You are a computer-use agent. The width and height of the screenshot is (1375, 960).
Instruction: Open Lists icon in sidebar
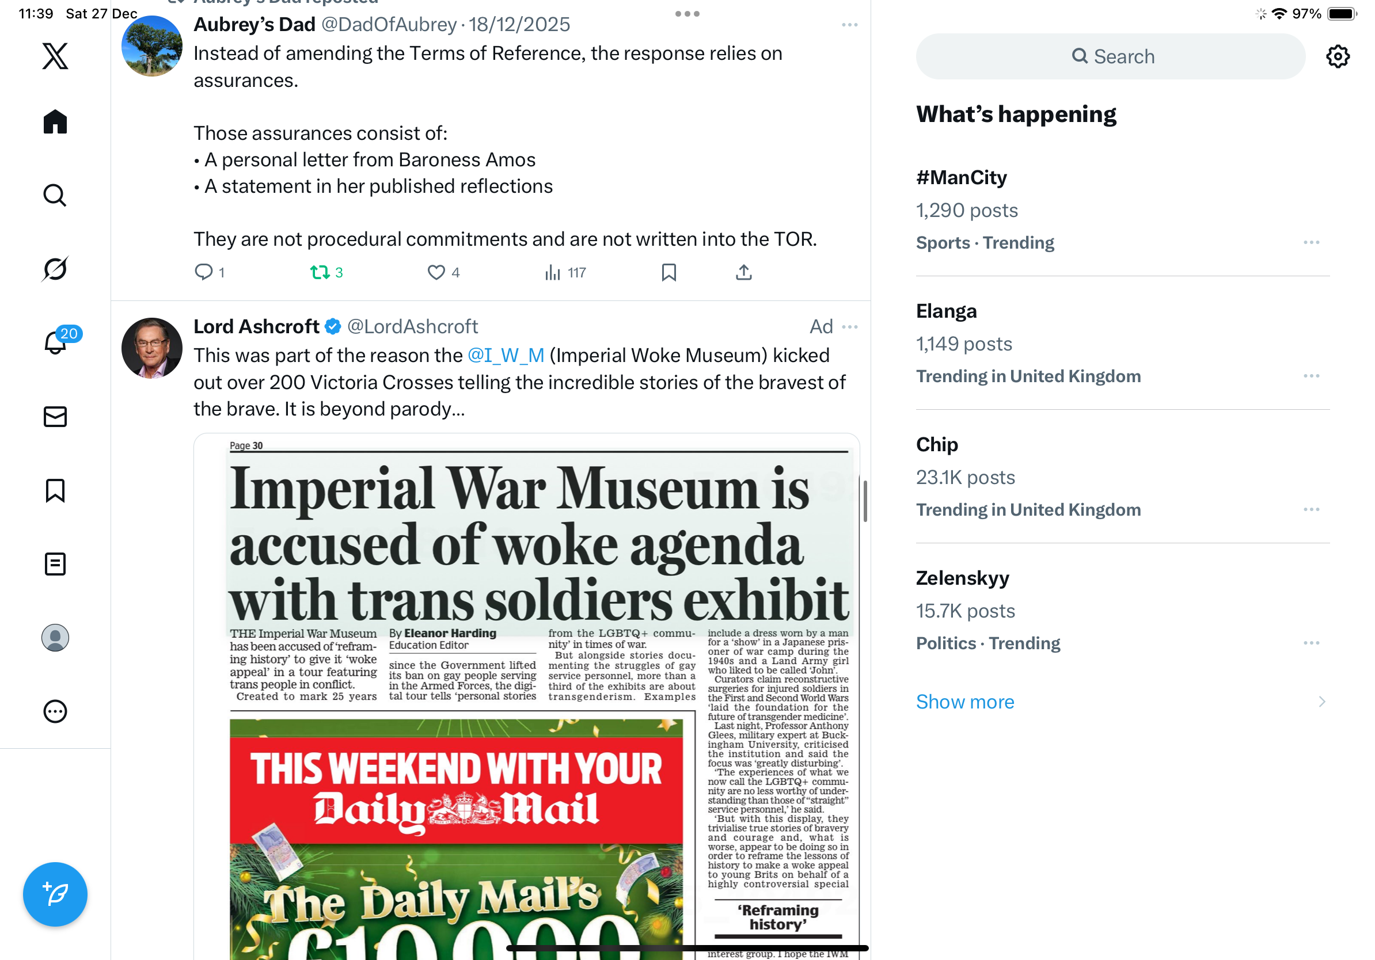coord(55,564)
